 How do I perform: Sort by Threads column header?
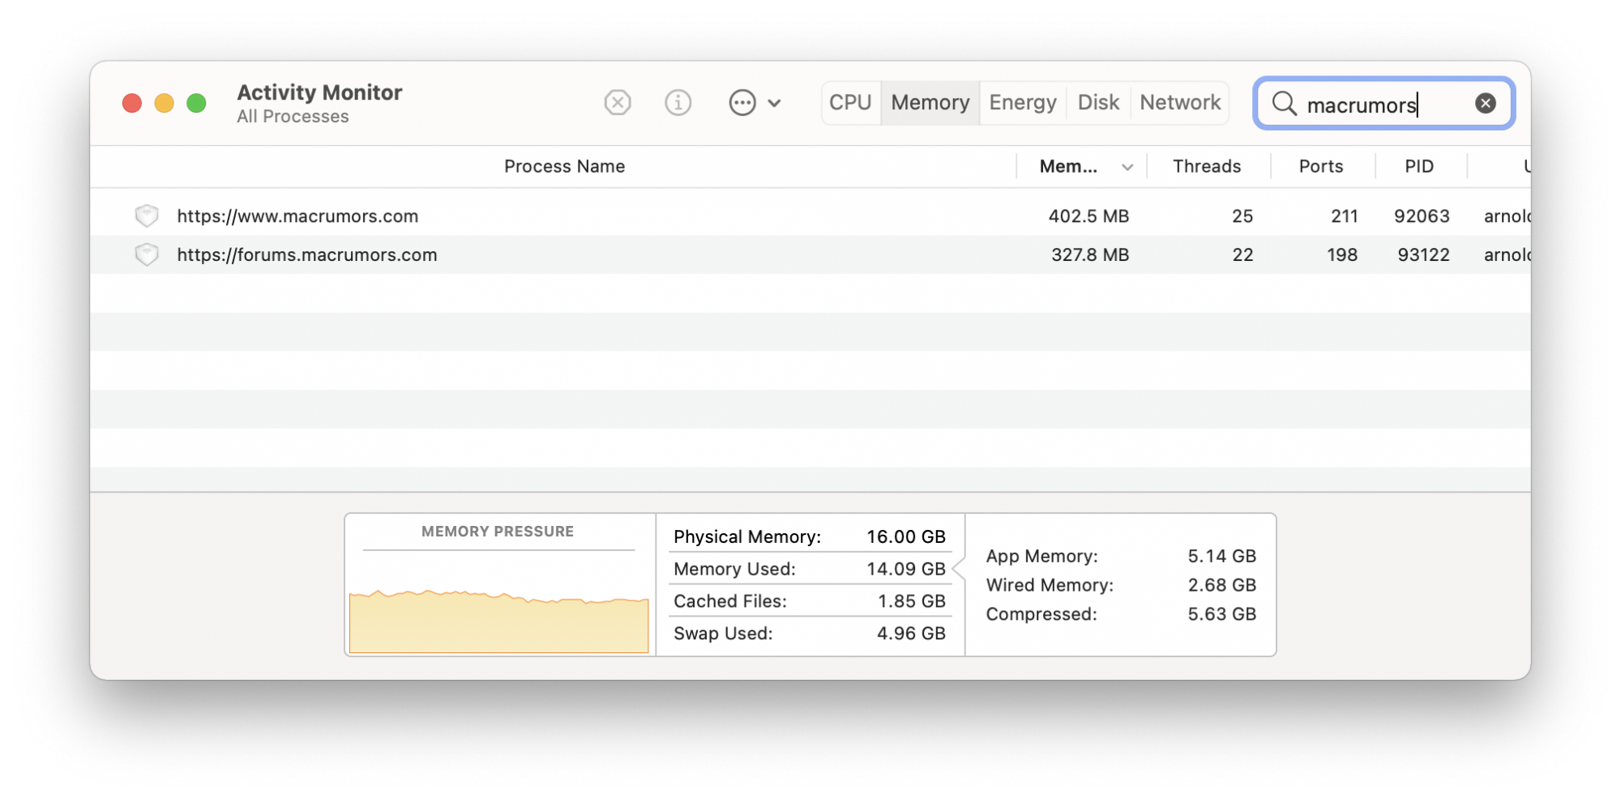point(1207,166)
